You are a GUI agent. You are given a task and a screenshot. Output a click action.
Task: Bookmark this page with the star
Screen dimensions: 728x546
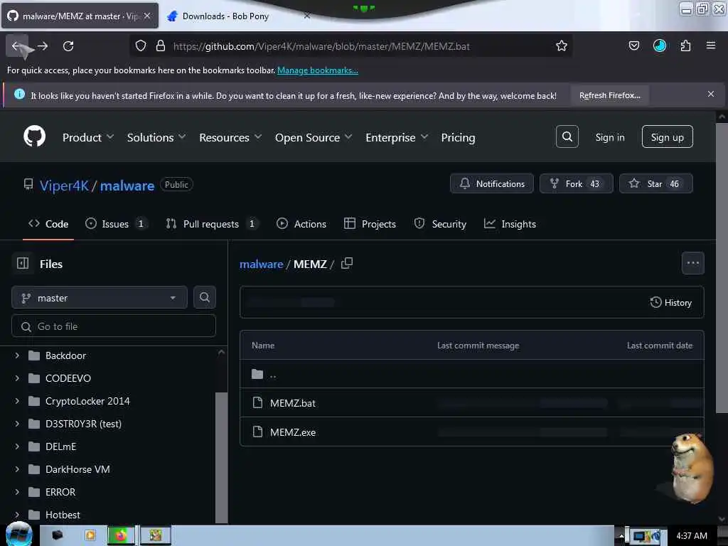click(562, 46)
